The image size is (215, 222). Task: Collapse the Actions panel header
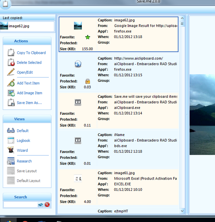(x=27, y=41)
